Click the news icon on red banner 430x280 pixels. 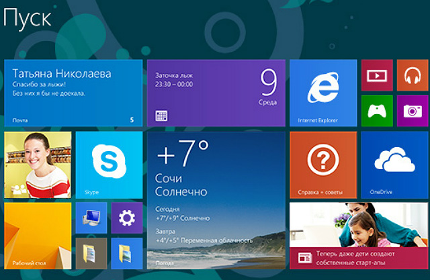[305, 258]
